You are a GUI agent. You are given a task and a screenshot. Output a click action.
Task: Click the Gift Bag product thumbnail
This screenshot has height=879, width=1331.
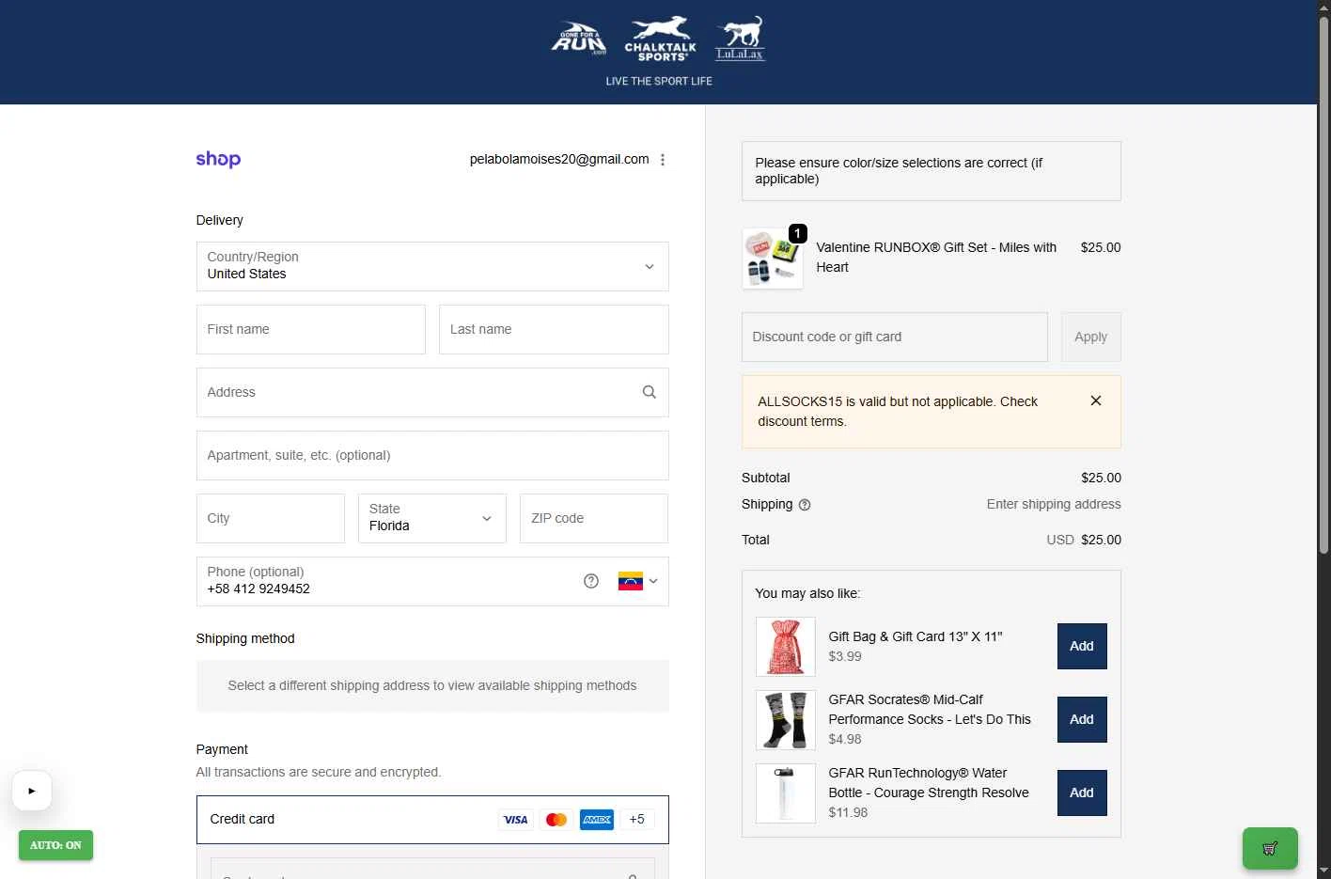coord(786,647)
